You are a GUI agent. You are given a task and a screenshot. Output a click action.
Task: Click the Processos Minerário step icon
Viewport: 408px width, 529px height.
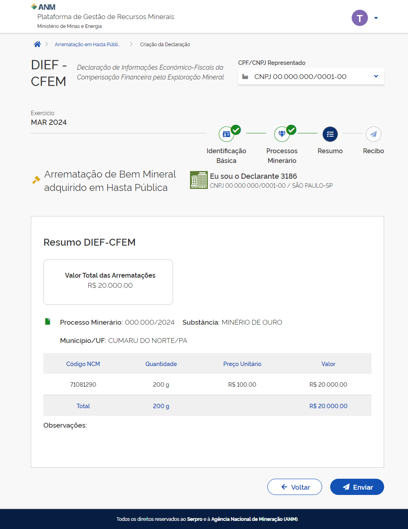(x=282, y=134)
